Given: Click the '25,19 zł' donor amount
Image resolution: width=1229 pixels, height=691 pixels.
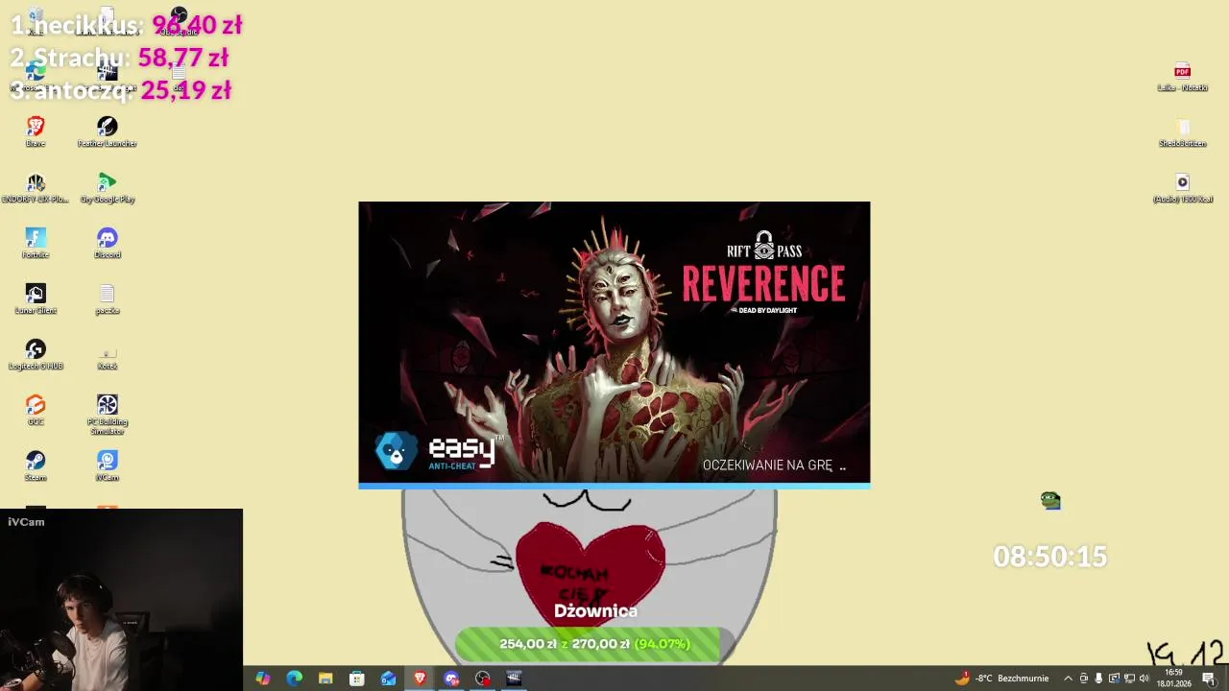Looking at the screenshot, I should point(186,90).
